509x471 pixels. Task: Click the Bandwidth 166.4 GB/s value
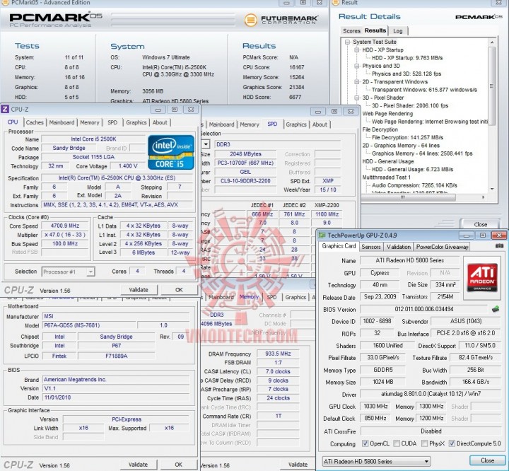(x=475, y=382)
